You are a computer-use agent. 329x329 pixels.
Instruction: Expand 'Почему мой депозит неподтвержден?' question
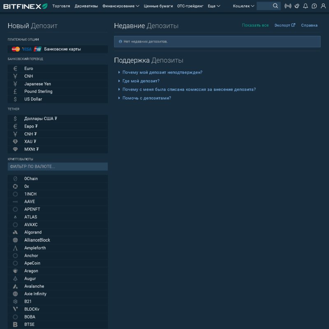click(x=162, y=72)
